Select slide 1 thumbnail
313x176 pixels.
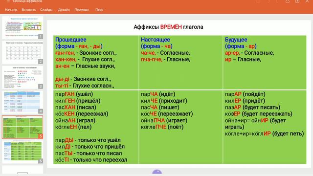coord(22,27)
